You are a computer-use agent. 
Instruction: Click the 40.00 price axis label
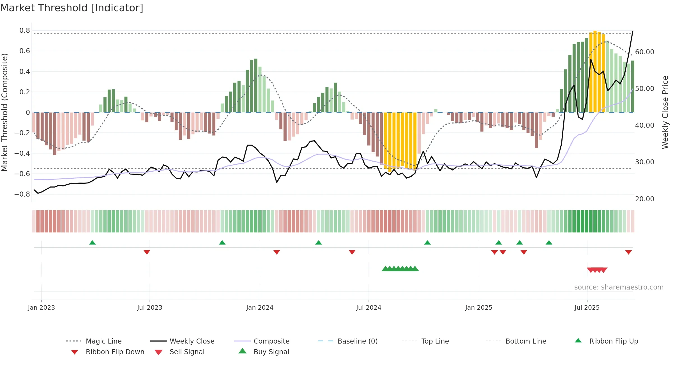pos(645,125)
